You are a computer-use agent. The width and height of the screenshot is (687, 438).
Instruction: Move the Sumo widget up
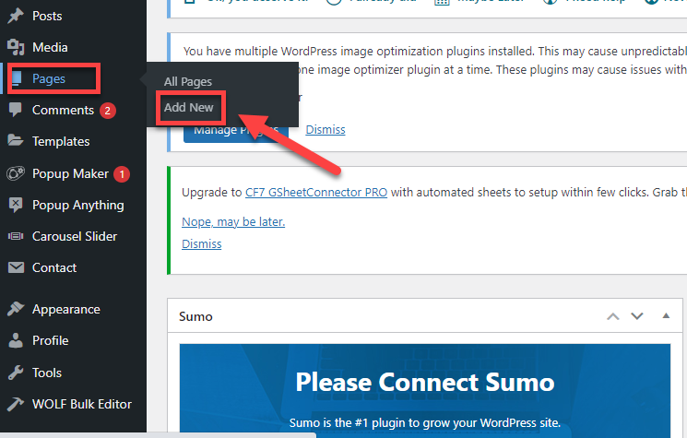[x=613, y=316]
